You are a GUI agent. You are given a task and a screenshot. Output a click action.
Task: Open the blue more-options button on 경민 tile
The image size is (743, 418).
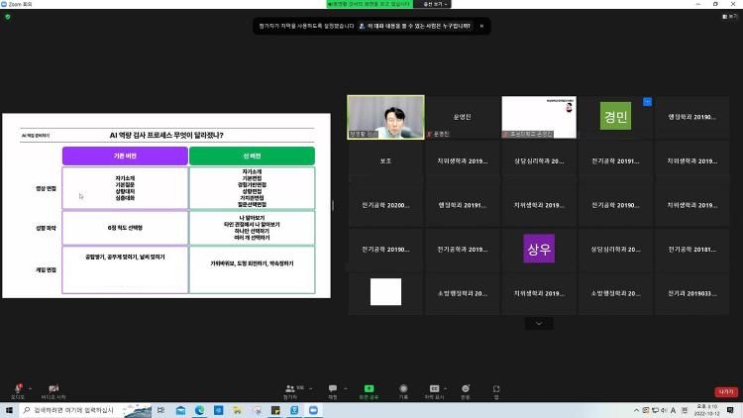click(x=648, y=101)
